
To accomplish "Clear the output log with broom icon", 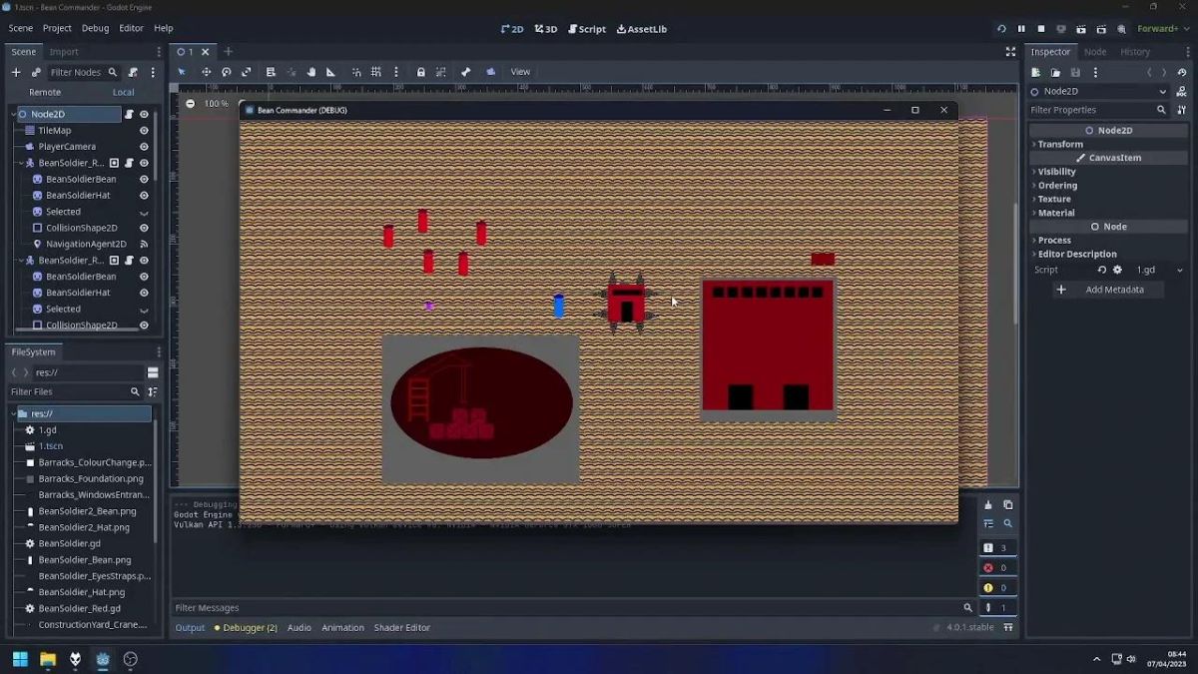I will point(988,505).
